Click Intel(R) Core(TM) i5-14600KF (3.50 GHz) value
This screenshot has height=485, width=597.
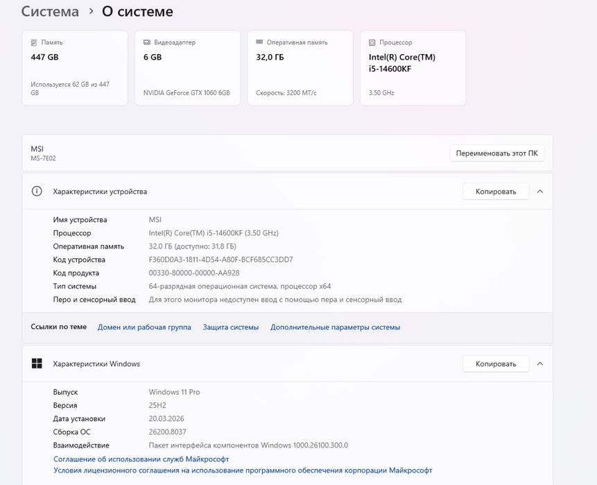(214, 232)
